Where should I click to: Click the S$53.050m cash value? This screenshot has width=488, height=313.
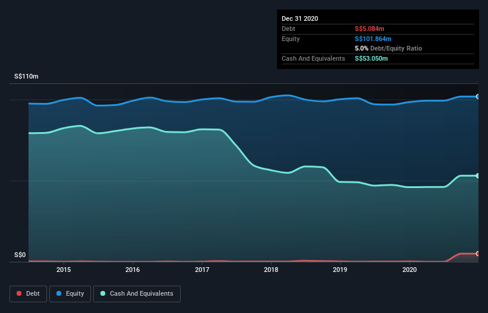point(371,58)
